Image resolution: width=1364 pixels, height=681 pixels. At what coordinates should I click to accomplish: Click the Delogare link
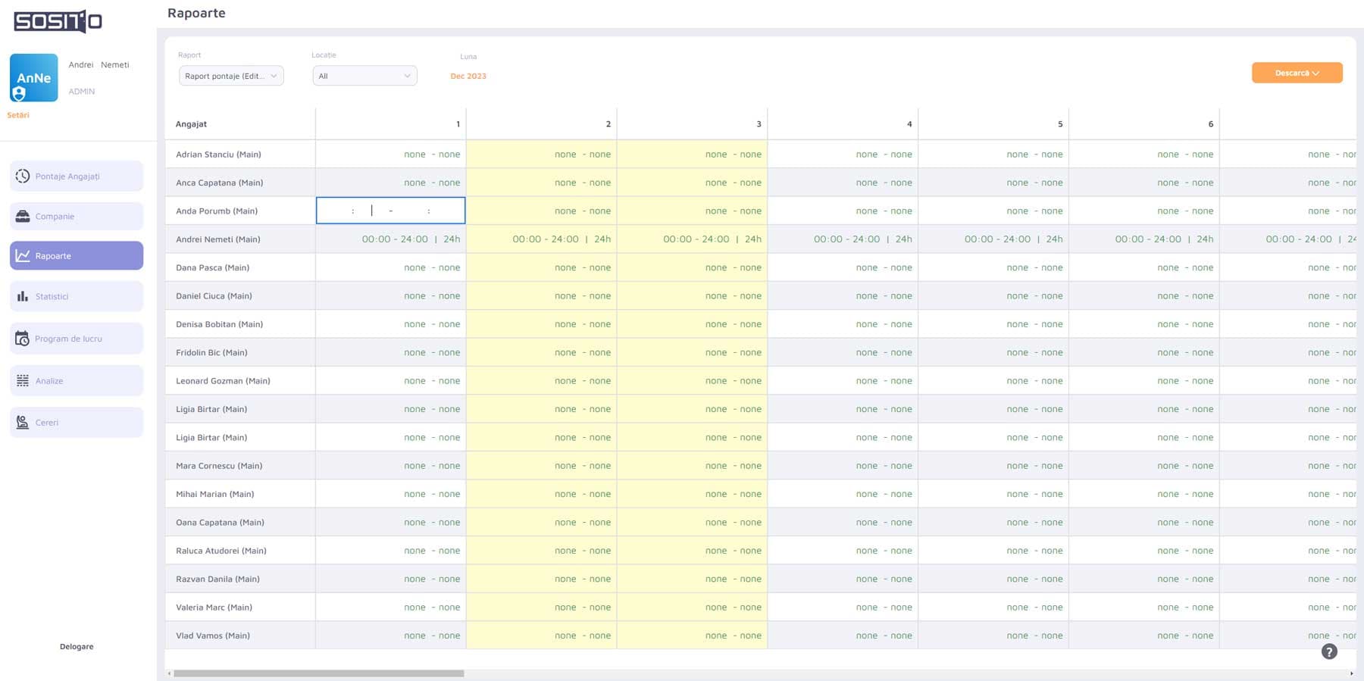click(77, 646)
